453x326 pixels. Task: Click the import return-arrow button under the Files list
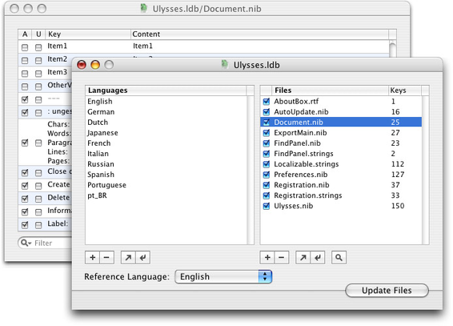(x=318, y=257)
